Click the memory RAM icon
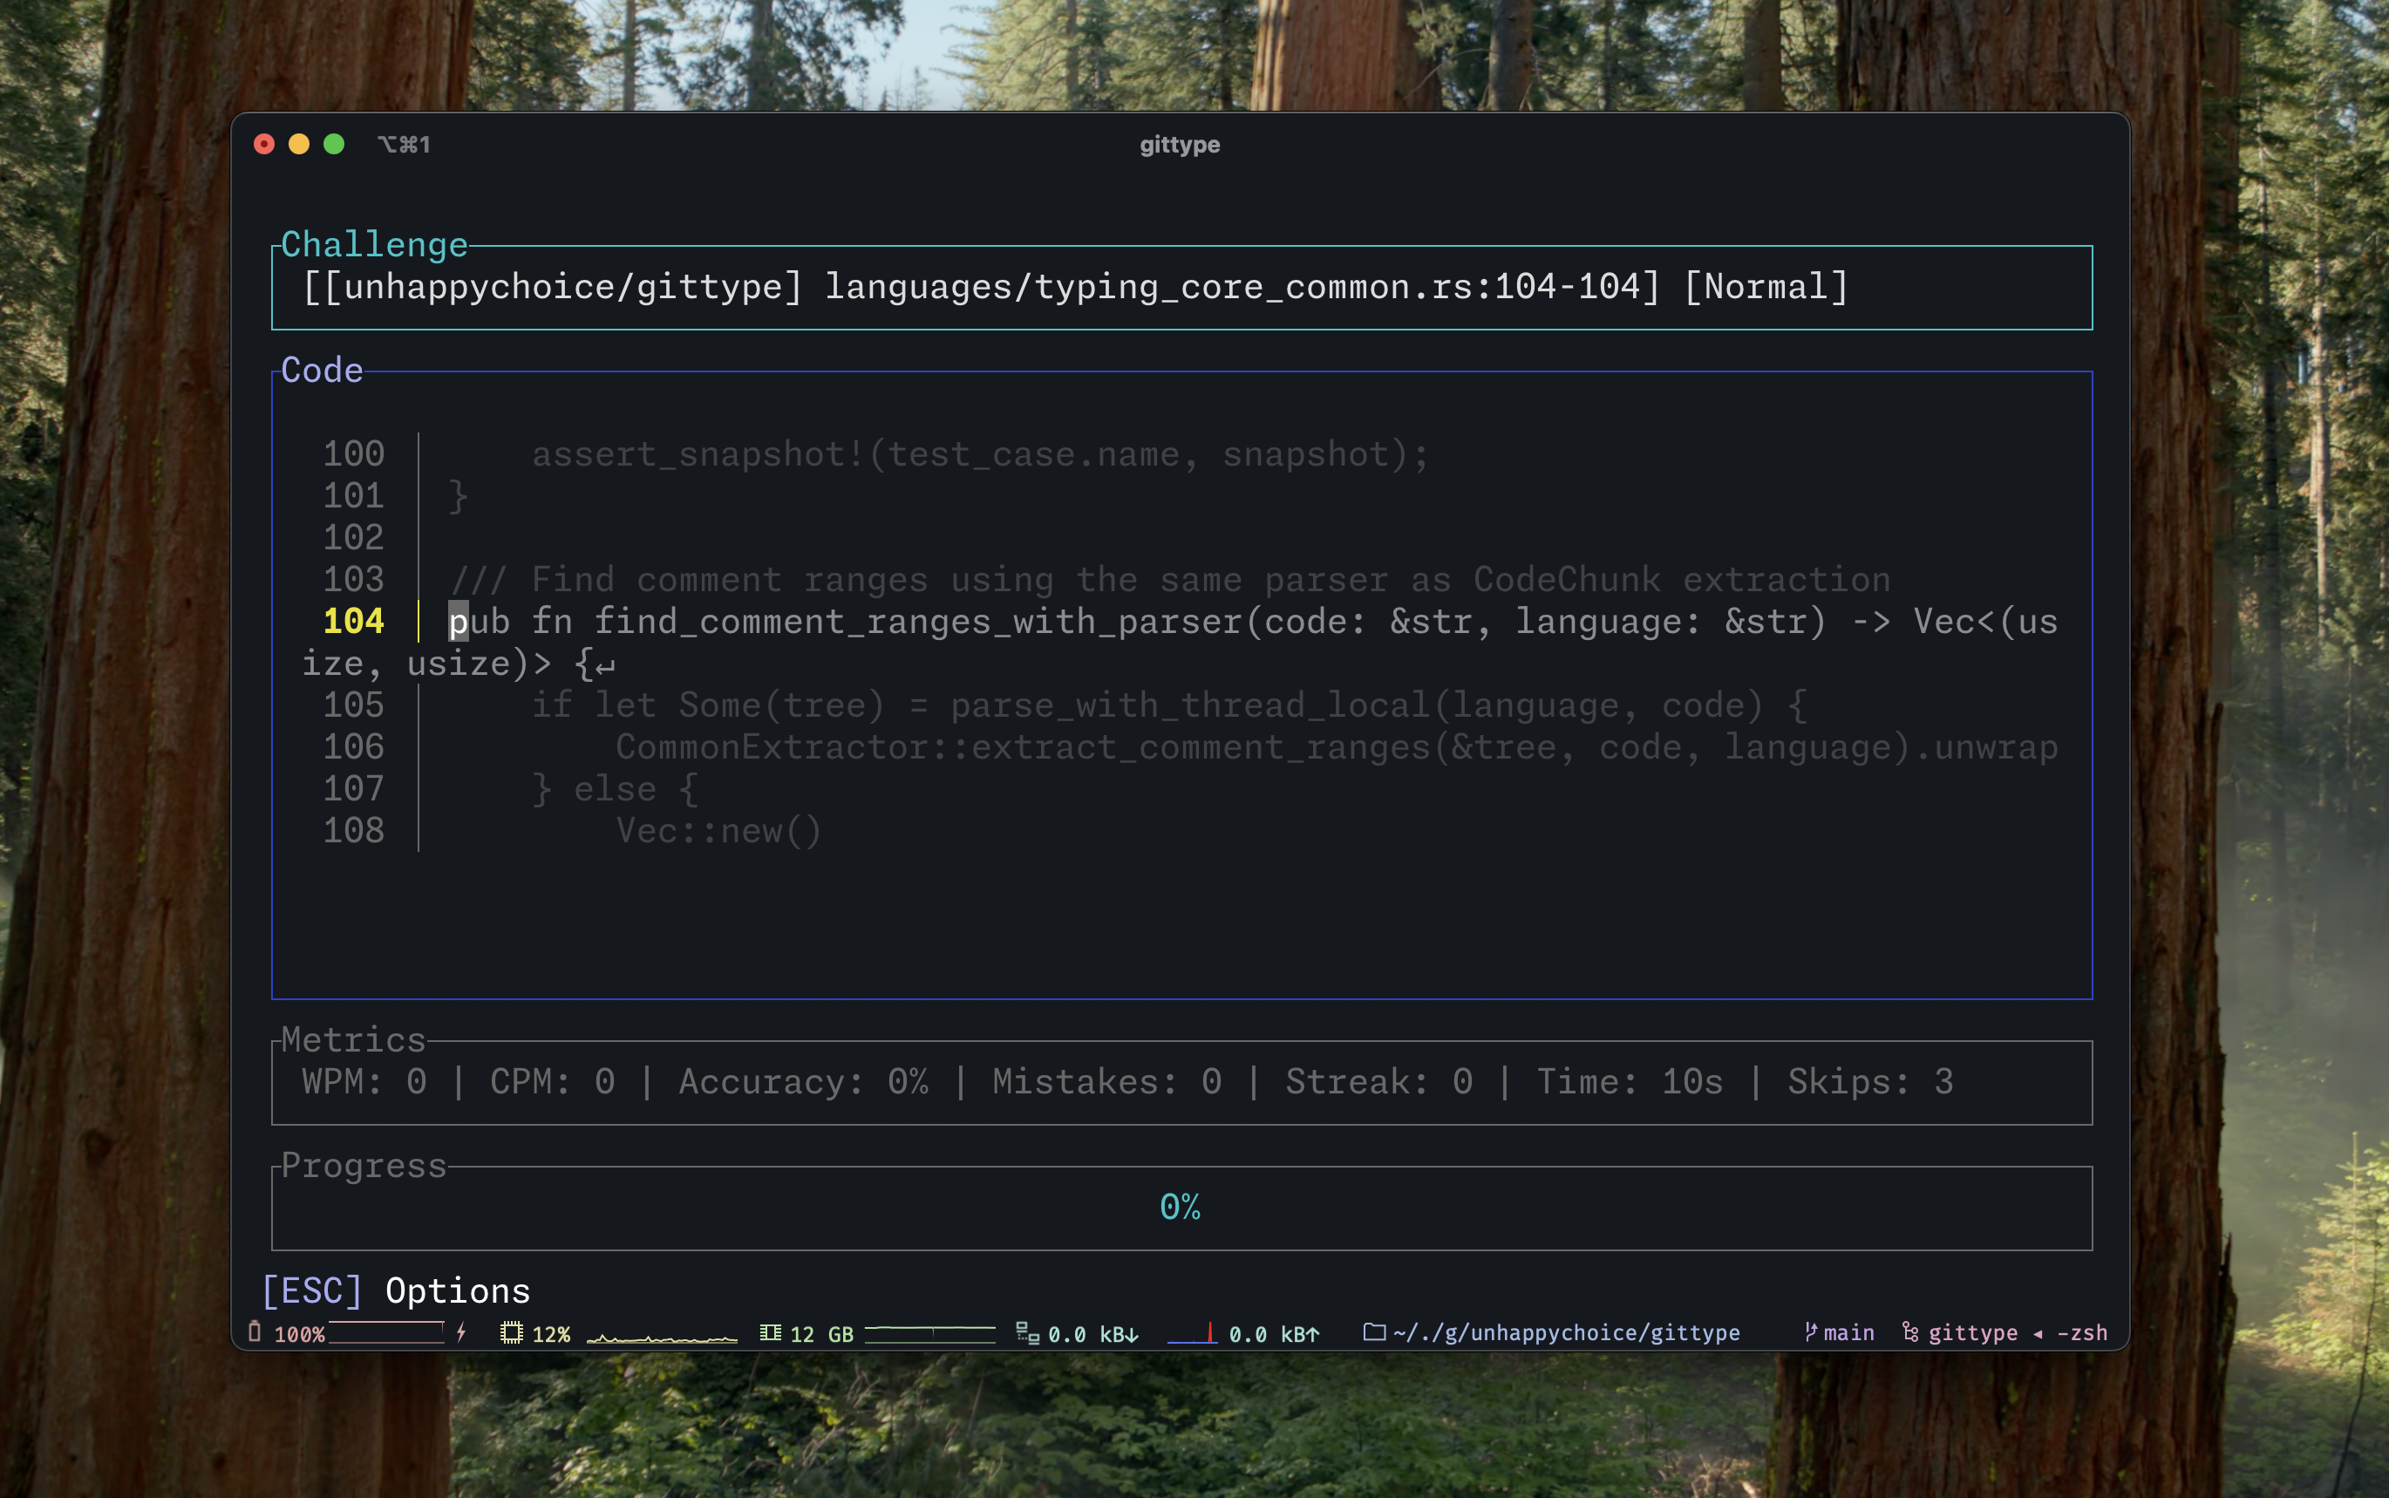 [x=771, y=1332]
